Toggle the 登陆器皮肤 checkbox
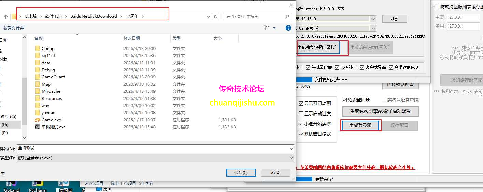The width and height of the screenshot is (483, 192). click(x=308, y=67)
